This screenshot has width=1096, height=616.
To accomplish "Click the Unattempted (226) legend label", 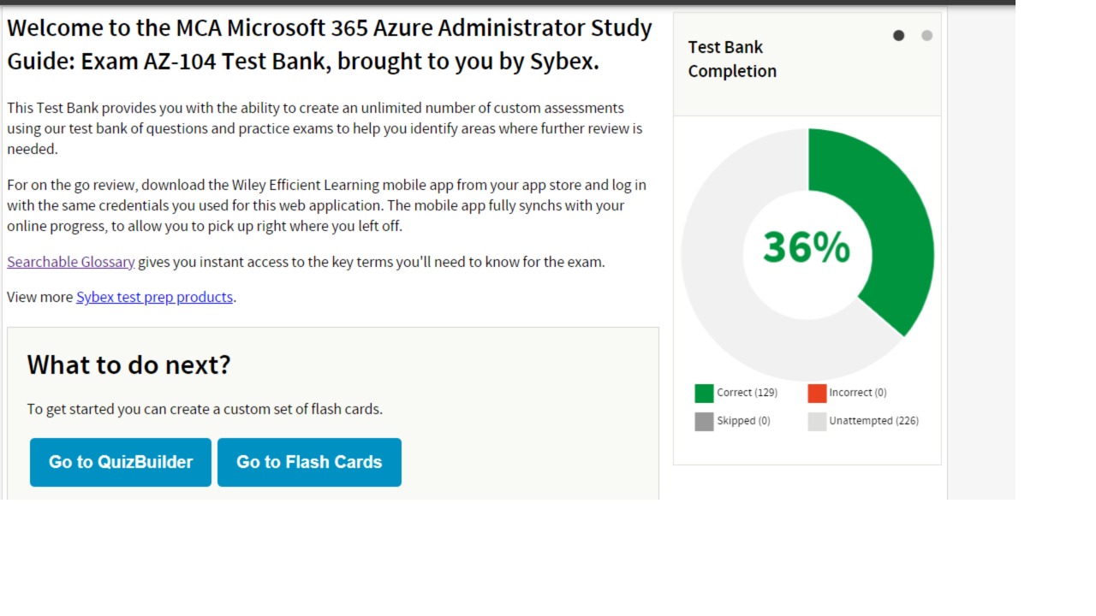I will 873,421.
